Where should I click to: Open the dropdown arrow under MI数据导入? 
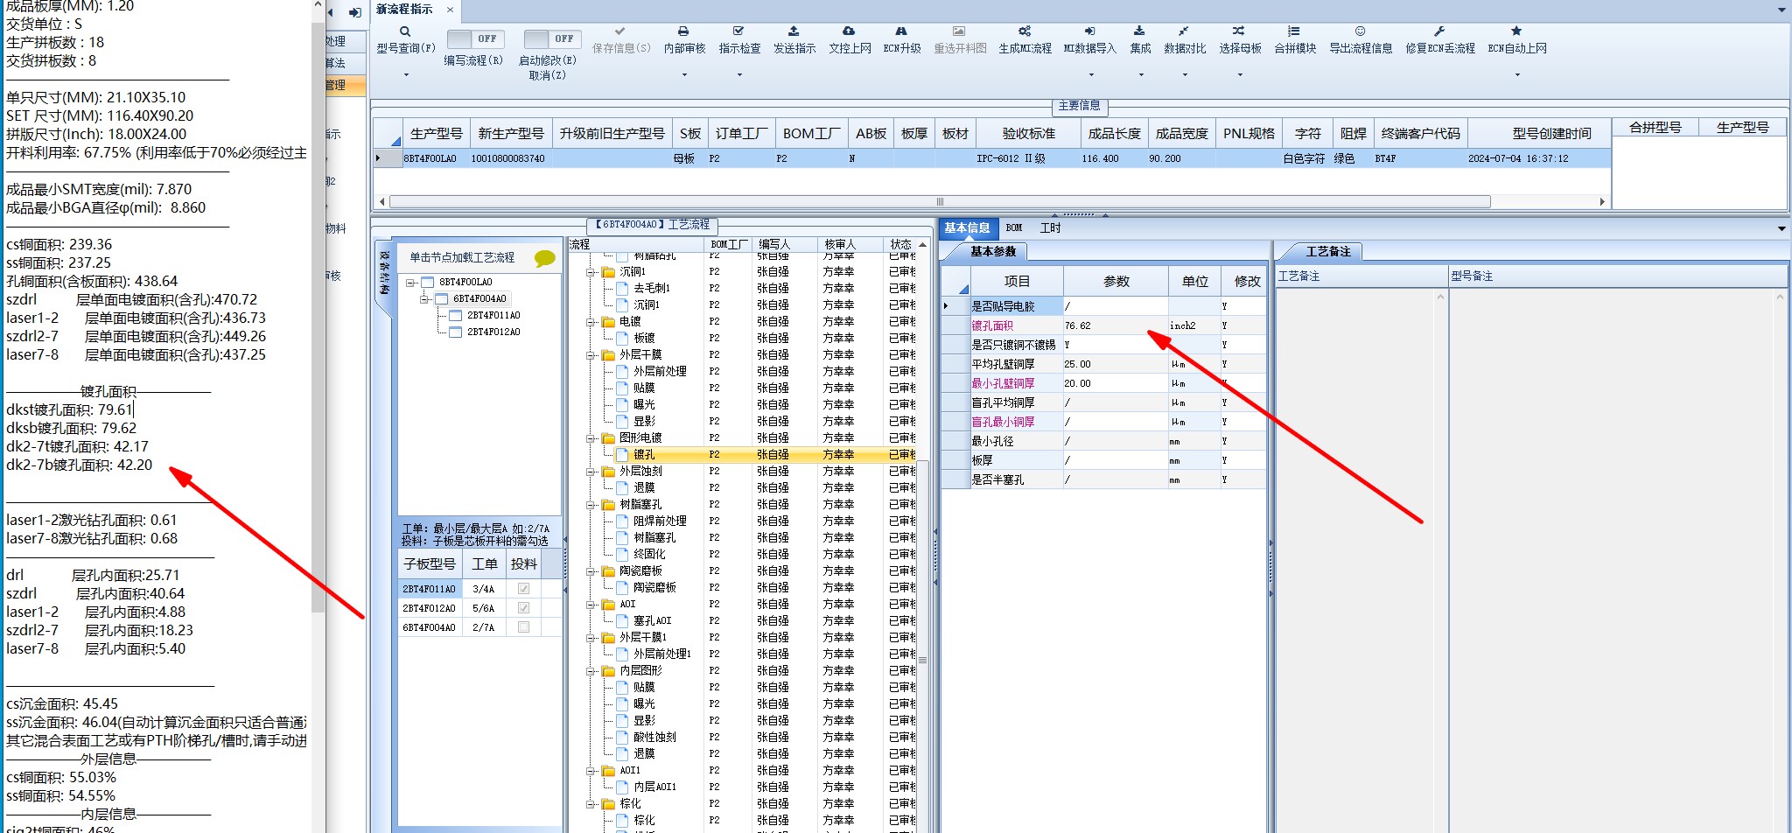coord(1089,75)
